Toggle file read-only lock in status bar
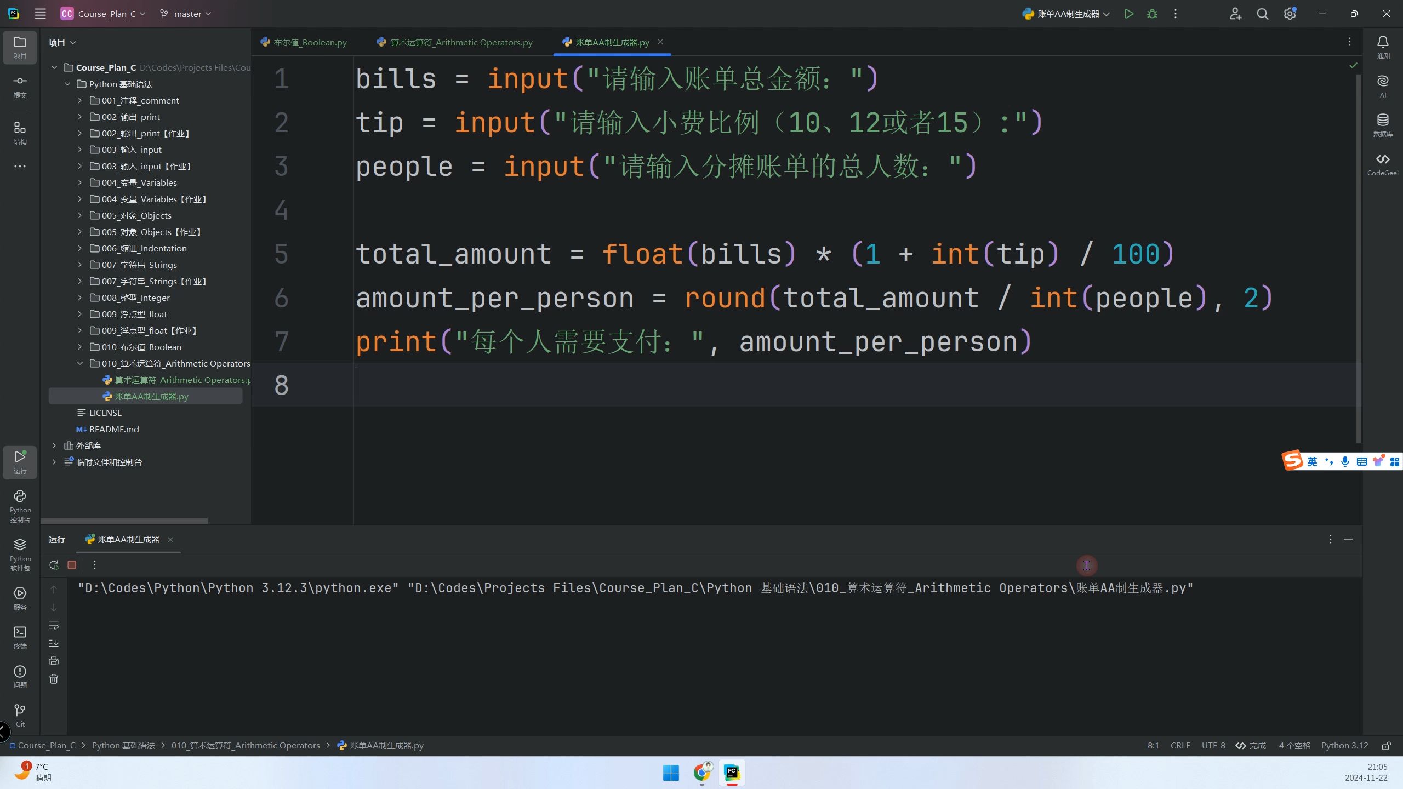The image size is (1403, 789). (x=1386, y=746)
